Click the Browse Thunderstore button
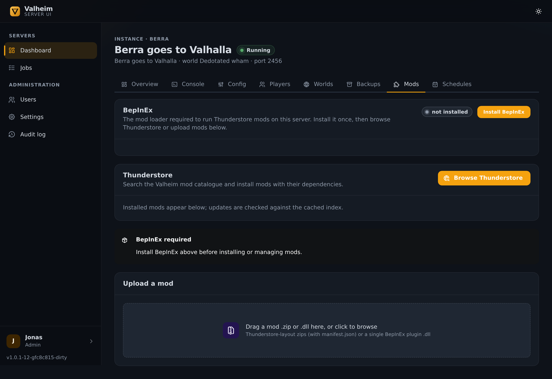 click(484, 178)
